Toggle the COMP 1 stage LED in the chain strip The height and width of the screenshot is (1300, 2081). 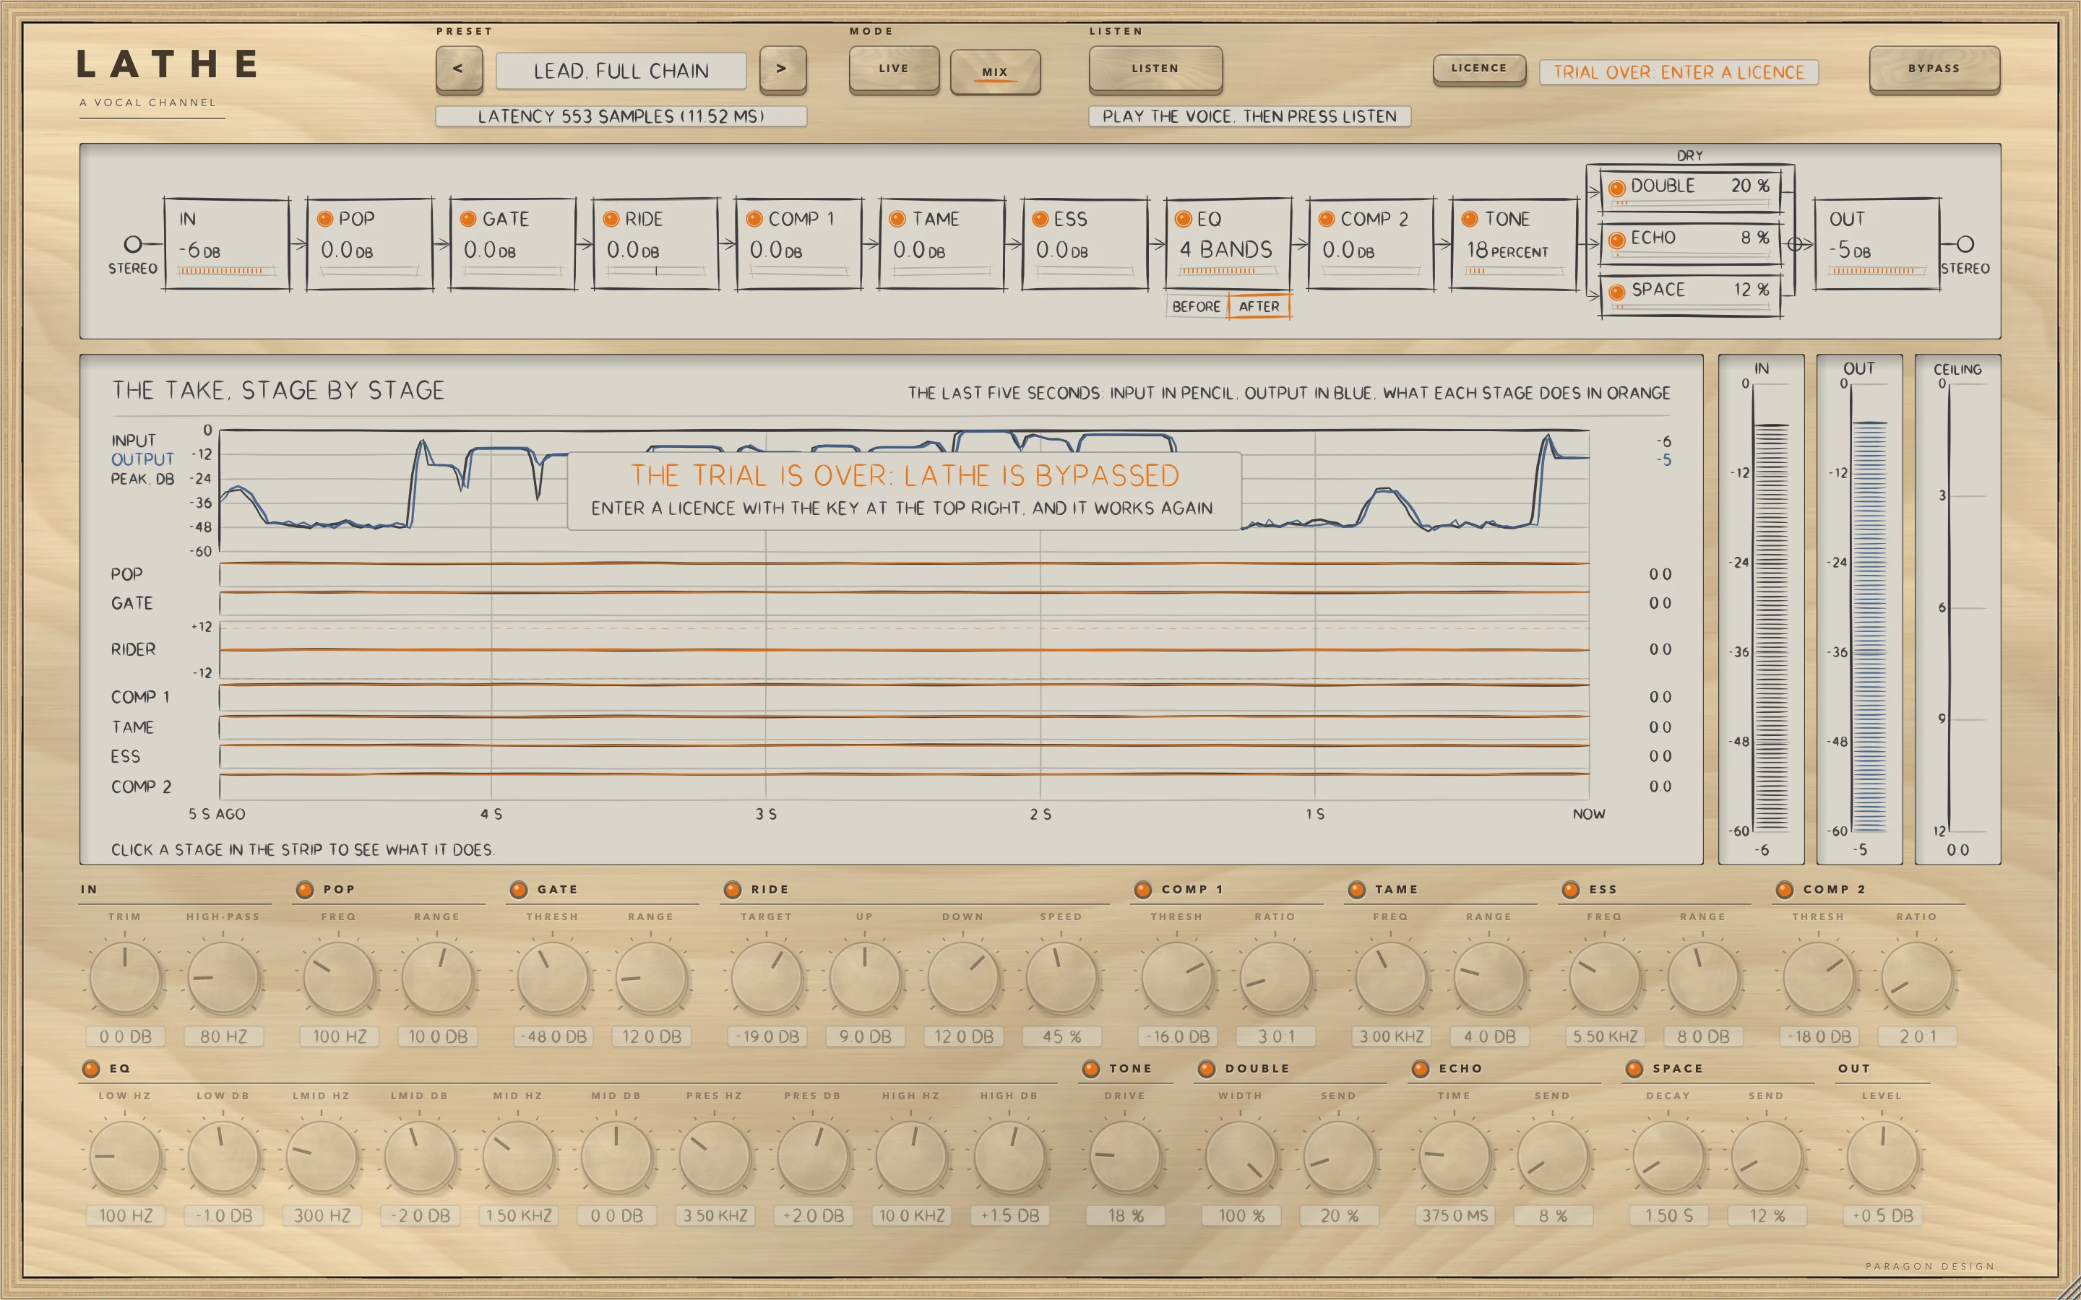(x=754, y=220)
